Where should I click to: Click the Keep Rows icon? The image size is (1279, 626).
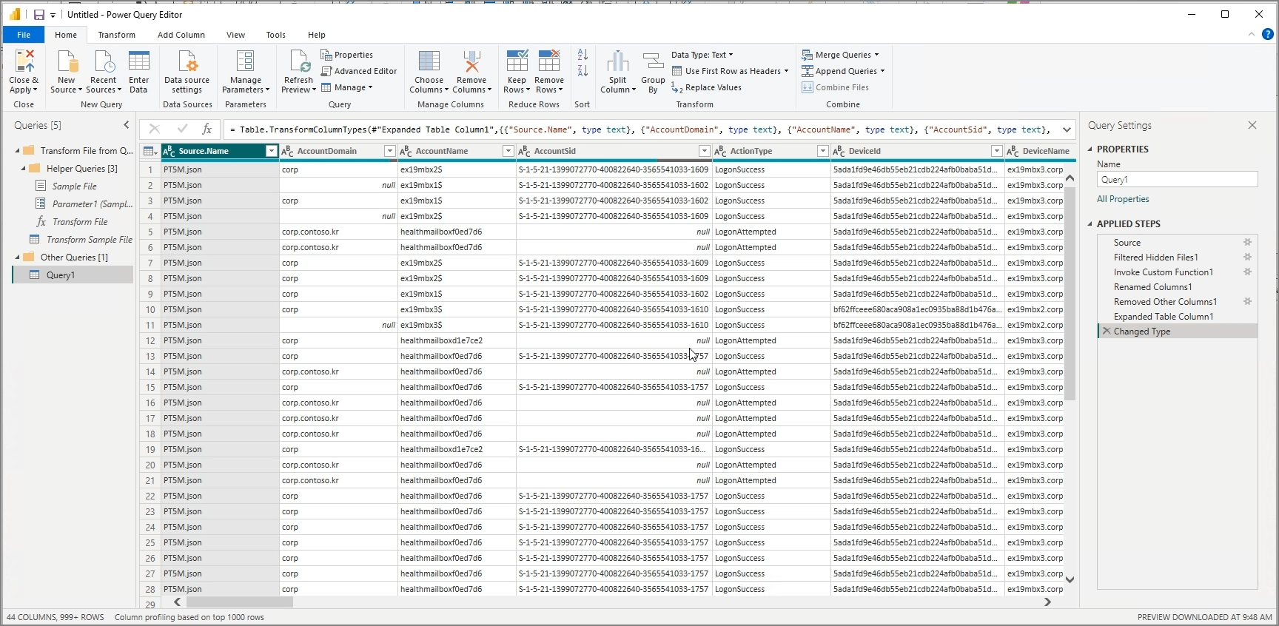[x=517, y=61]
